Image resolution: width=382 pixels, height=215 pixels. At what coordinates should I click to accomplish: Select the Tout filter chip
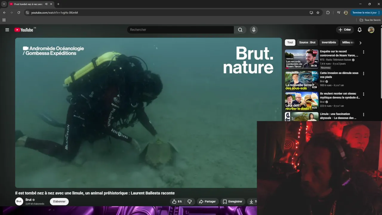tap(290, 42)
